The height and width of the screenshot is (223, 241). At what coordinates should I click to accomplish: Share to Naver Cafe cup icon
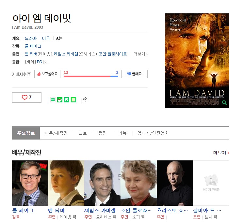[60, 100]
